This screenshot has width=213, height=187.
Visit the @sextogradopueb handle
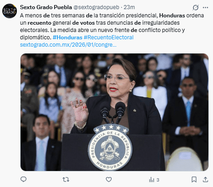tap(96, 7)
